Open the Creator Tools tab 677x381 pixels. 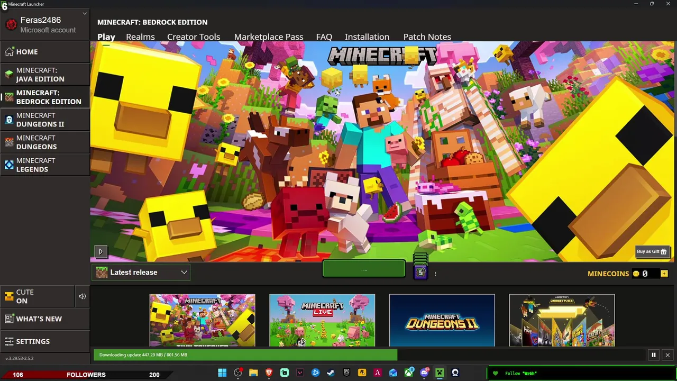[x=194, y=37]
